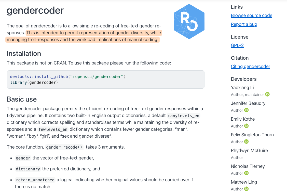Click the Installation section heading
Screen dimensions: 287x193
(x=24, y=54)
